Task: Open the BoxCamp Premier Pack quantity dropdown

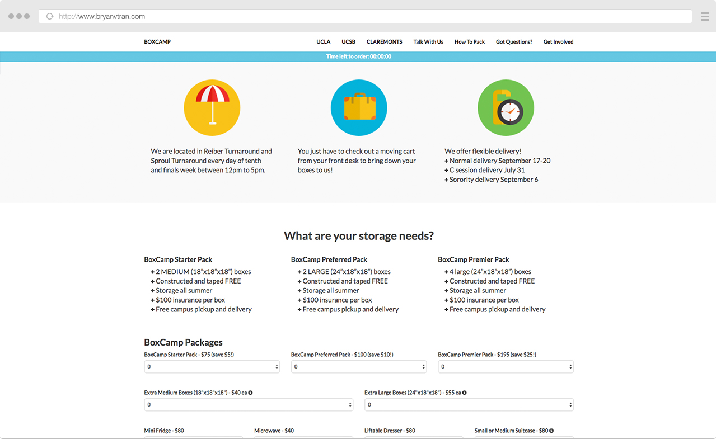Action: point(506,367)
